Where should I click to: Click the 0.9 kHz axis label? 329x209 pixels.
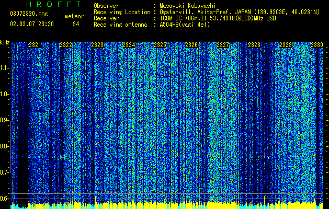[x=4, y=120]
